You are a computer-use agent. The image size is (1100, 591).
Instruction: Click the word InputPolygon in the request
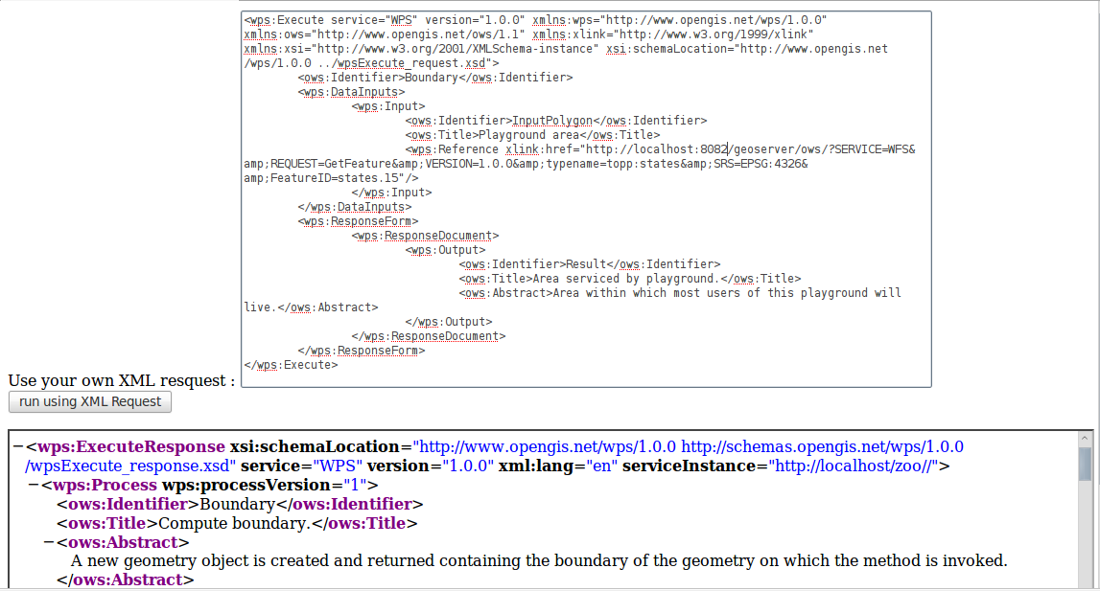[552, 121]
